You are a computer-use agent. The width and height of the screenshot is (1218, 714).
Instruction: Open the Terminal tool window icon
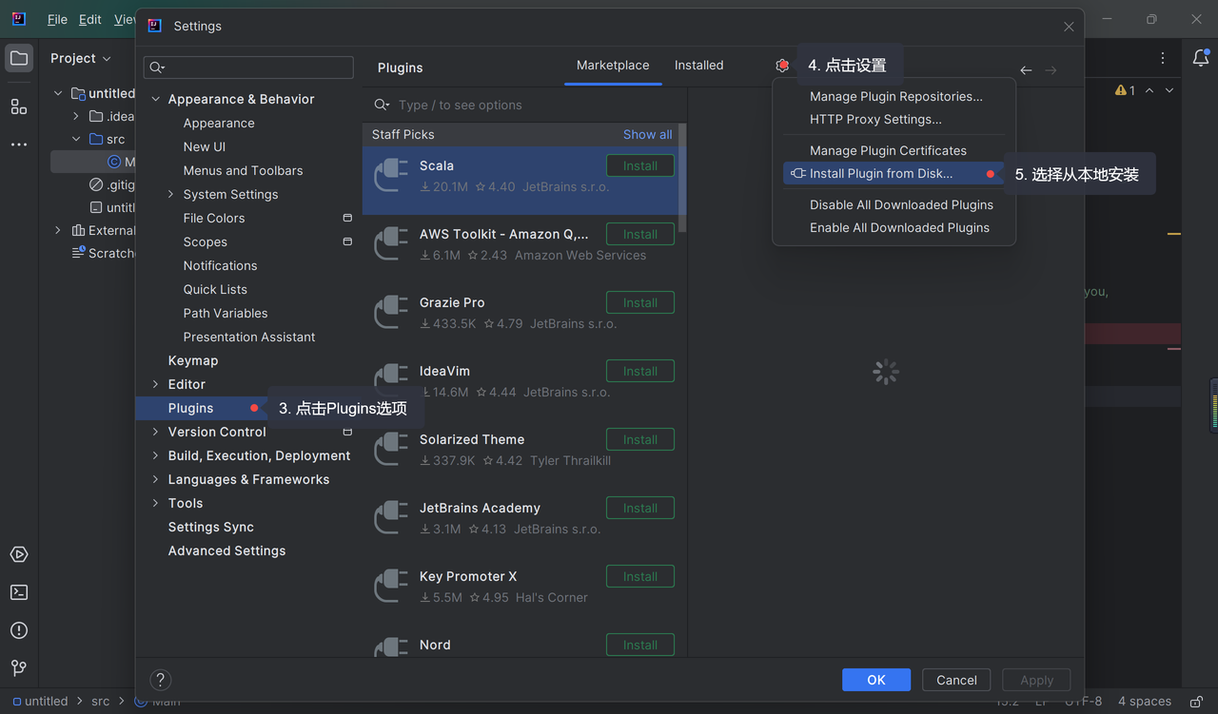point(19,592)
